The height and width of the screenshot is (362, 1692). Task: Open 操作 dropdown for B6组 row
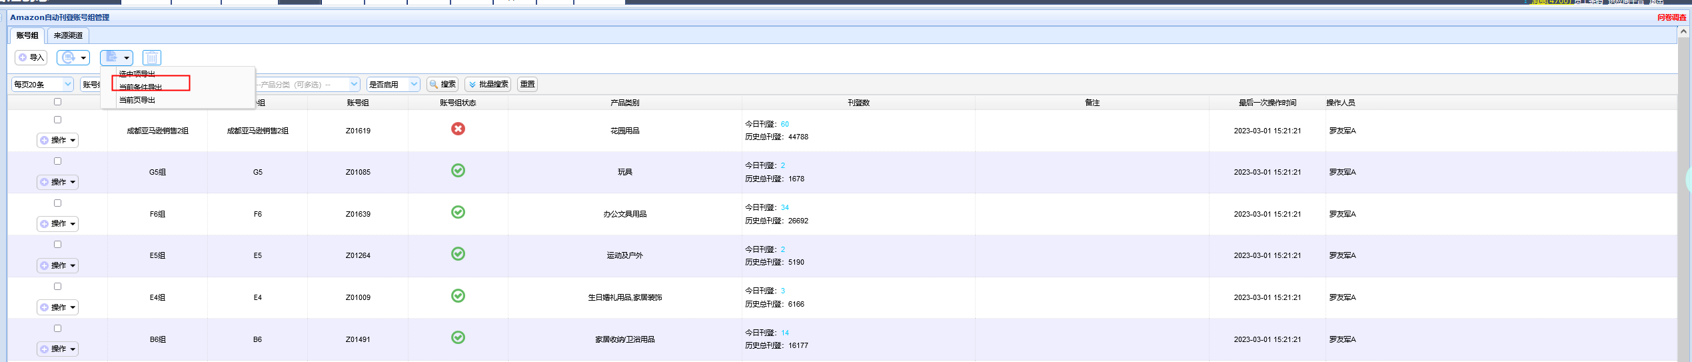[57, 349]
